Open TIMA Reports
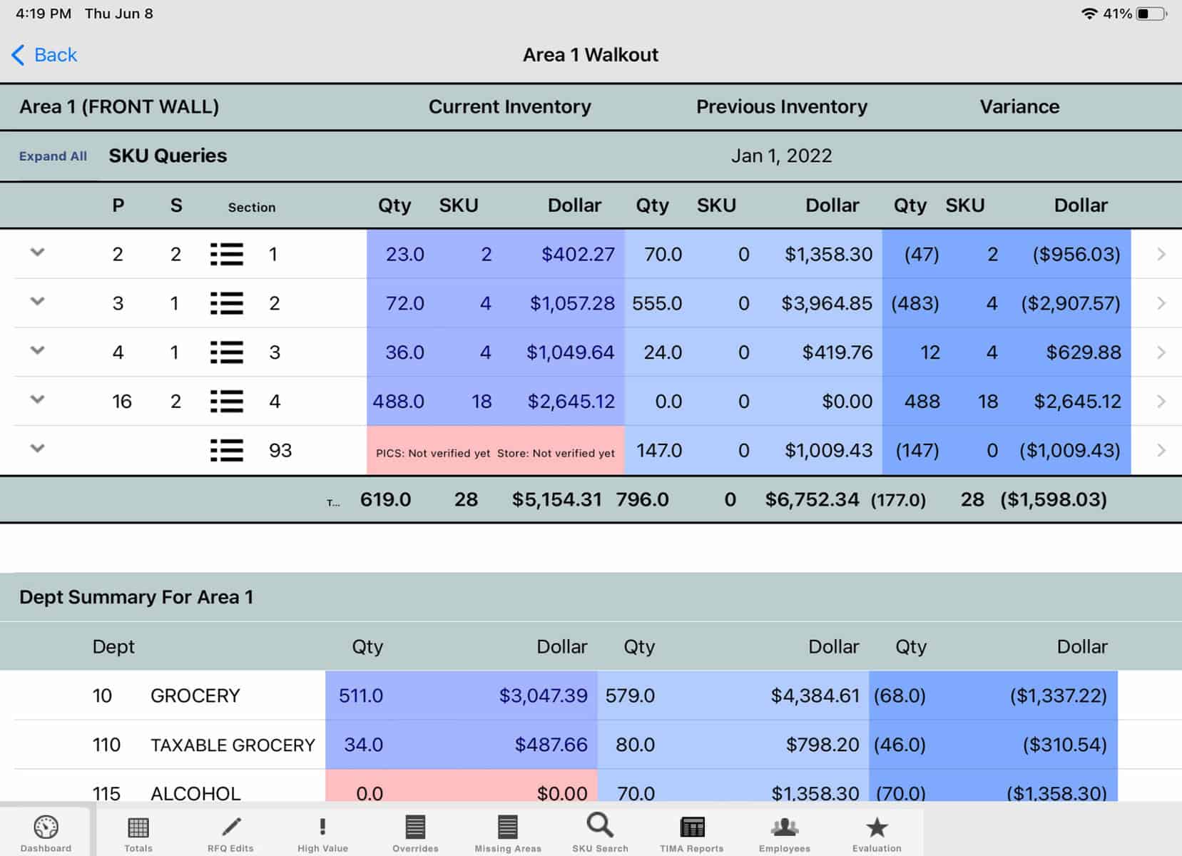 click(x=691, y=831)
